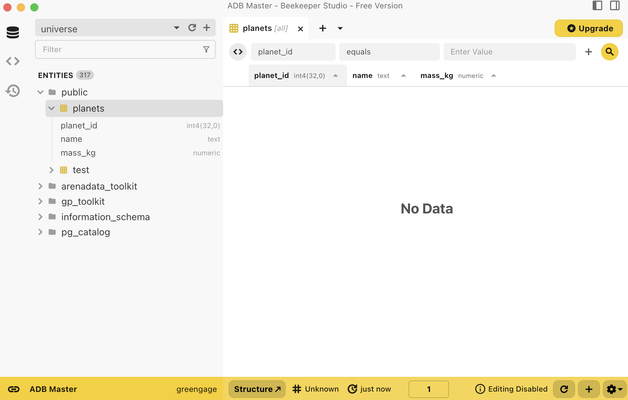Image resolution: width=628 pixels, height=400 pixels.
Task: Open the saved queries code icon
Action: [13, 61]
